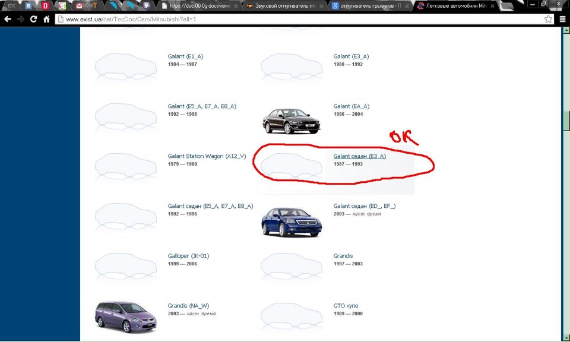Click the black Galant (EA_A) car photo

291,121
